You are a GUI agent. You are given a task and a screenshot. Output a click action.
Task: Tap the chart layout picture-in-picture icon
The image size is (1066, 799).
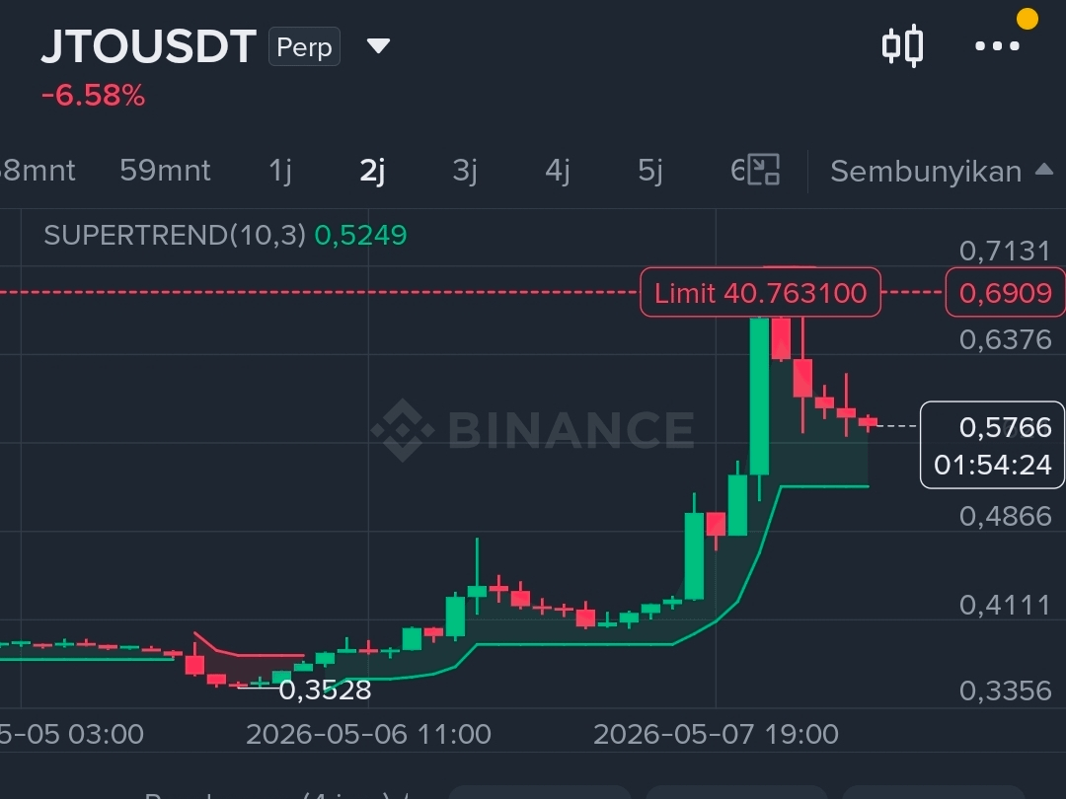coord(763,170)
